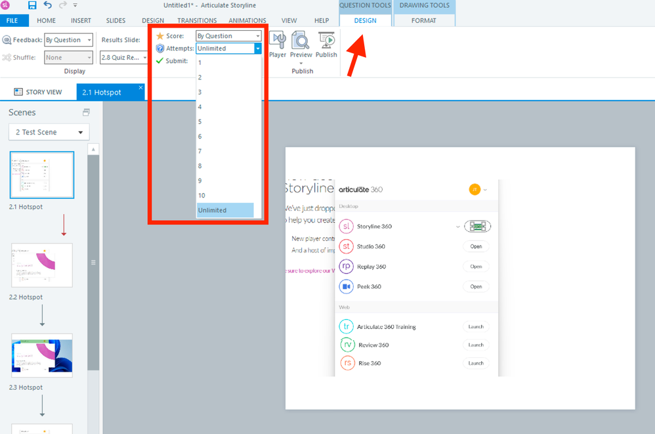Viewport: 655px width, 434px height.
Task: Click the Storyline app logo icon
Action: (5, 5)
